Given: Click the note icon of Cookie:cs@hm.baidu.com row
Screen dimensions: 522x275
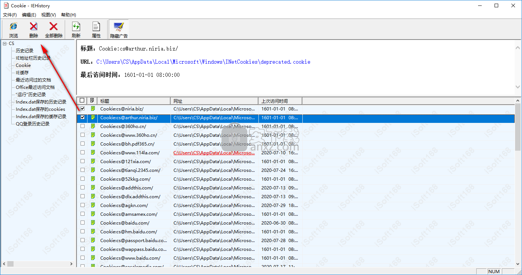Looking at the screenshot, I should click(93, 231).
